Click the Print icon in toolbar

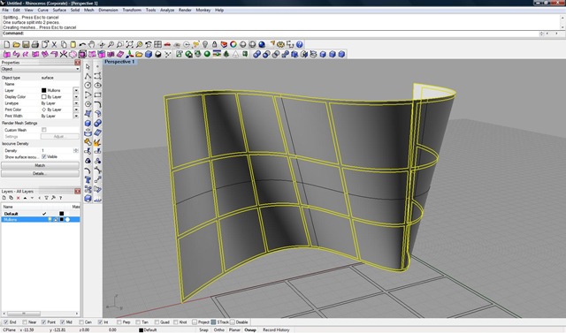click(x=35, y=44)
